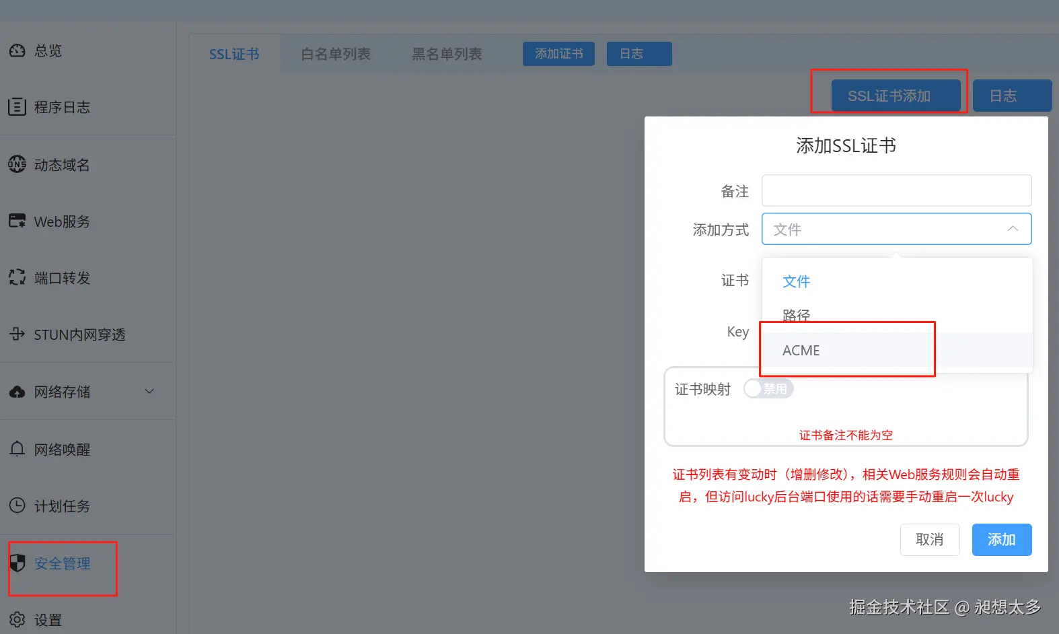Select 安全管理 in sidebar

62,563
